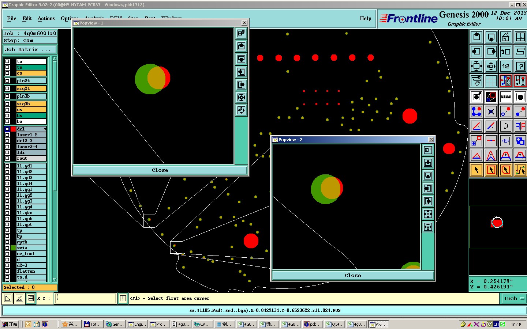Click the layer list scroll down arrow

[x=55, y=280]
